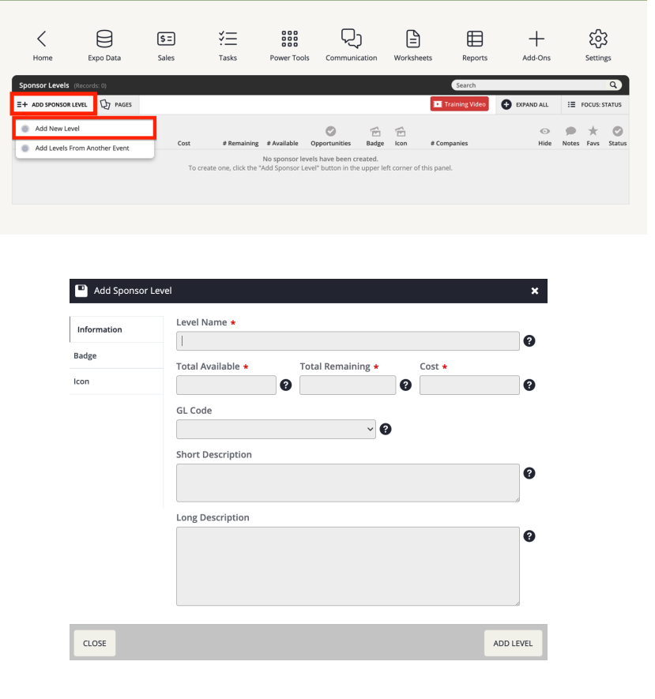Click the Long Description text area
The height and width of the screenshot is (699, 655).
click(x=348, y=566)
